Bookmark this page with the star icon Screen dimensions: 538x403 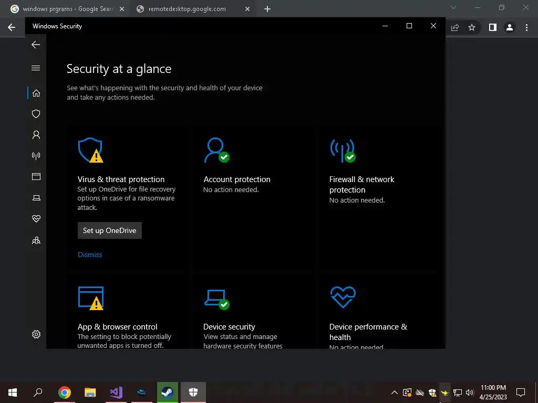point(472,27)
